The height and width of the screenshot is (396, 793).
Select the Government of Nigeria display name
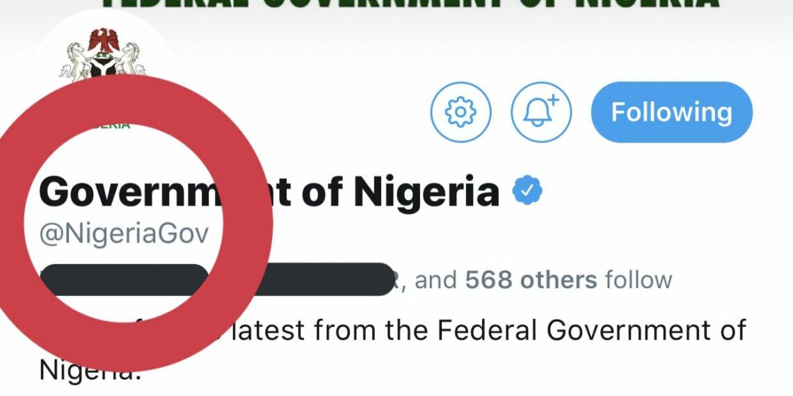coord(269,192)
